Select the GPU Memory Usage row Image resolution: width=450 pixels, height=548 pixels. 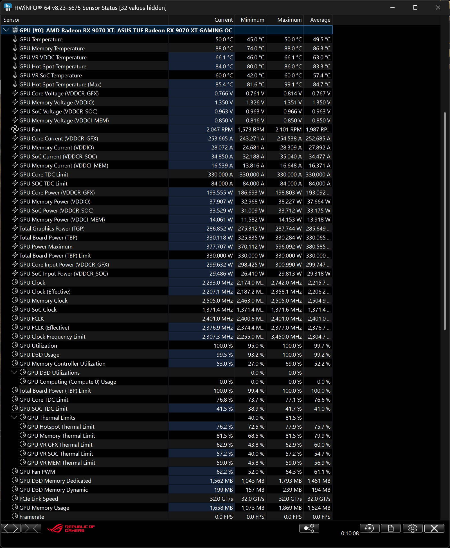pos(166,507)
